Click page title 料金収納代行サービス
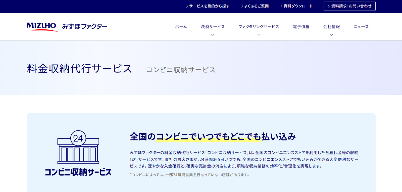 tap(79, 69)
